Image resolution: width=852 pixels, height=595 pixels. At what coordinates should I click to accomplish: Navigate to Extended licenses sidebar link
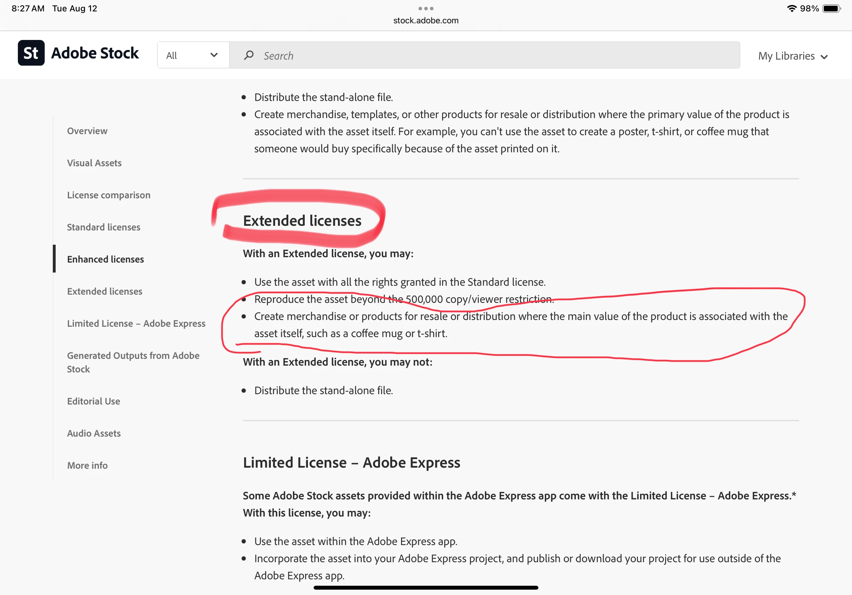[x=105, y=291]
